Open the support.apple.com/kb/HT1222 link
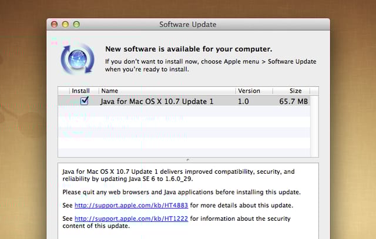This screenshot has height=239, width=376. 131,218
